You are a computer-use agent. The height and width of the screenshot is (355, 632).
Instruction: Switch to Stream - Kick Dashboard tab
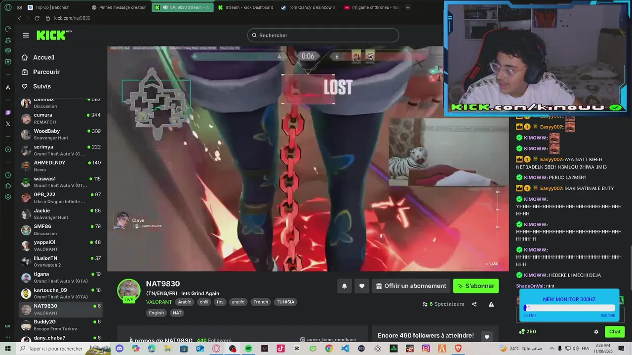(245, 7)
